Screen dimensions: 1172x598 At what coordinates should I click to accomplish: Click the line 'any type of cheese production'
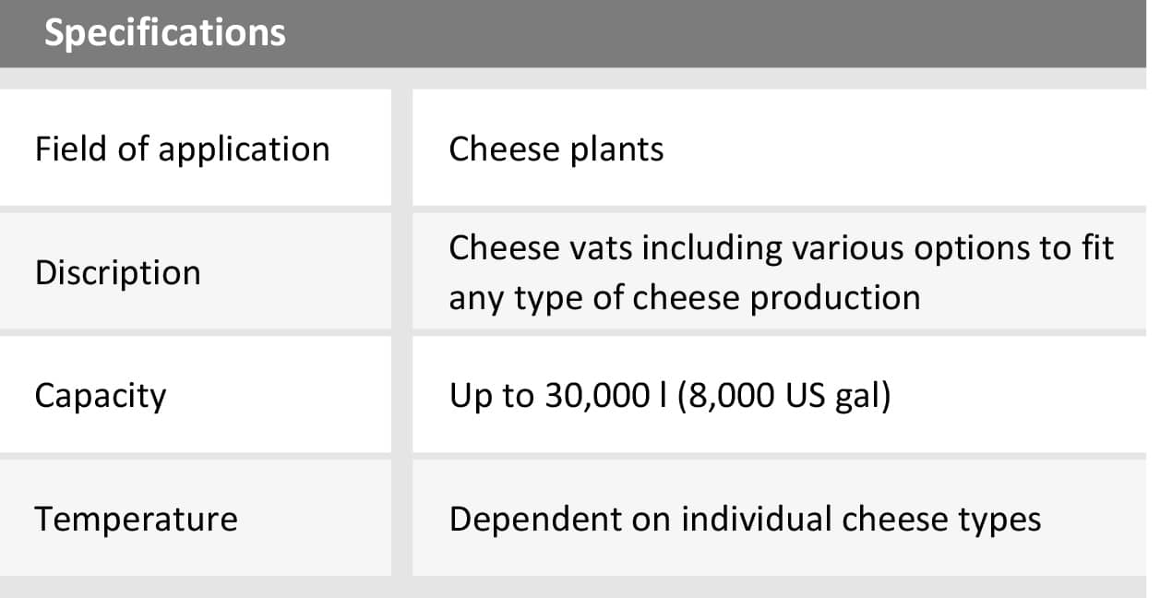click(684, 298)
